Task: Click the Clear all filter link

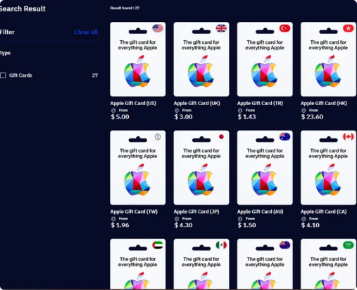Action: [x=86, y=32]
